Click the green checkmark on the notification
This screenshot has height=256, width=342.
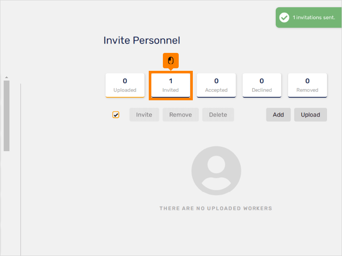tap(284, 17)
